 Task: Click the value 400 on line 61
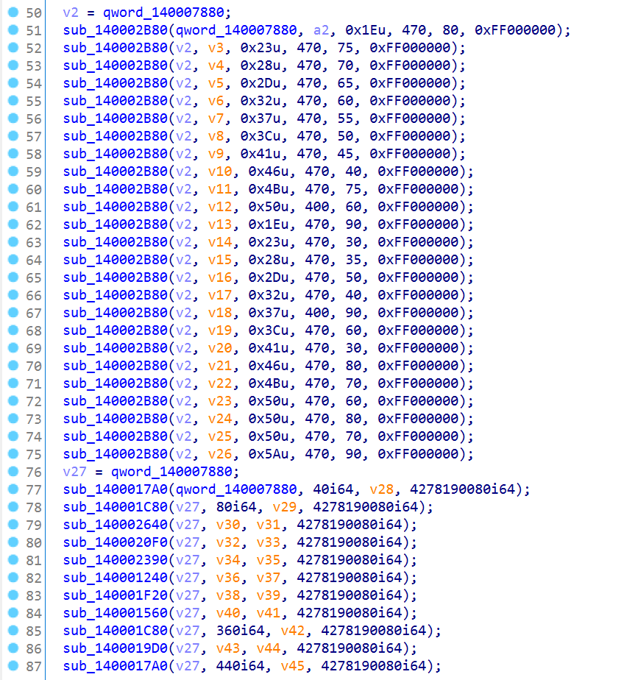click(x=317, y=207)
